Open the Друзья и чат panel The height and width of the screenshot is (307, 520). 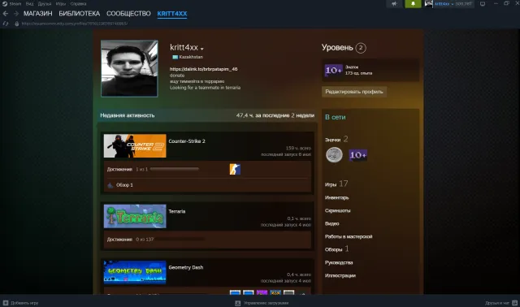coord(497,303)
